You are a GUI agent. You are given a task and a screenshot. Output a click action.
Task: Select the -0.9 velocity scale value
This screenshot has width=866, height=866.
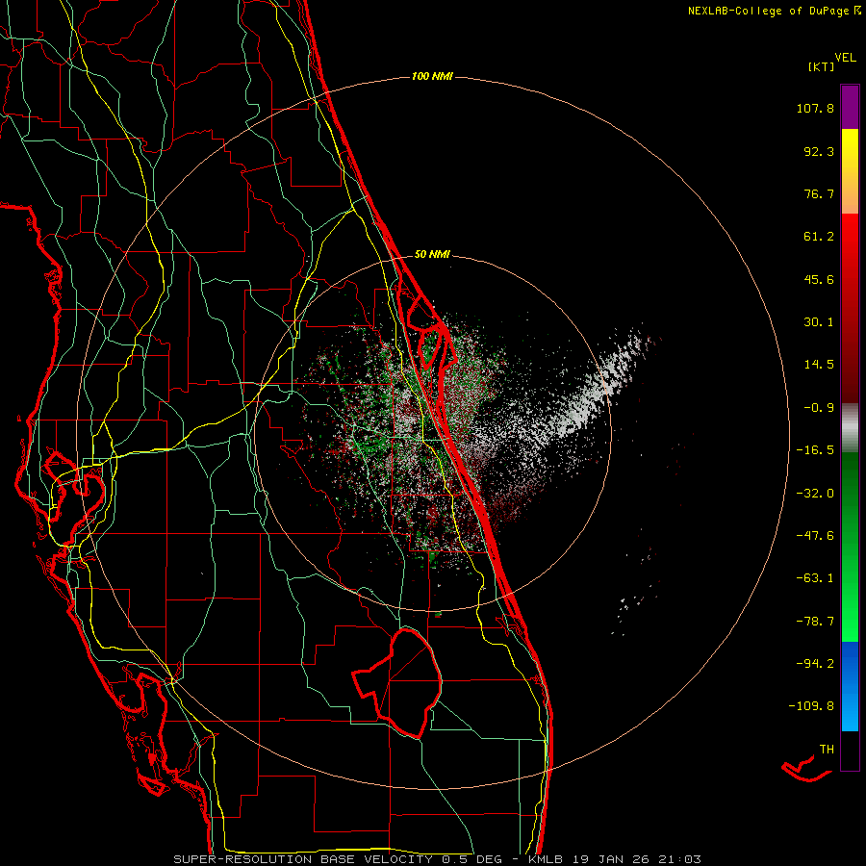(x=819, y=408)
